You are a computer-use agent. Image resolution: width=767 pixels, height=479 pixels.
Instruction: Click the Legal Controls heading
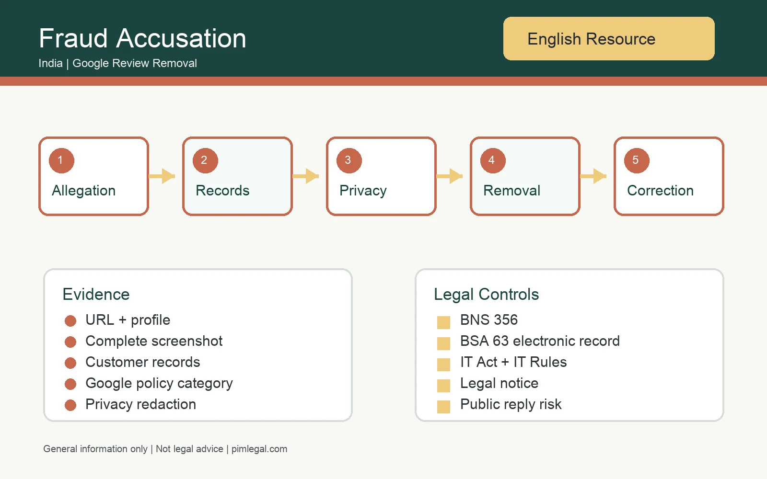pos(486,294)
